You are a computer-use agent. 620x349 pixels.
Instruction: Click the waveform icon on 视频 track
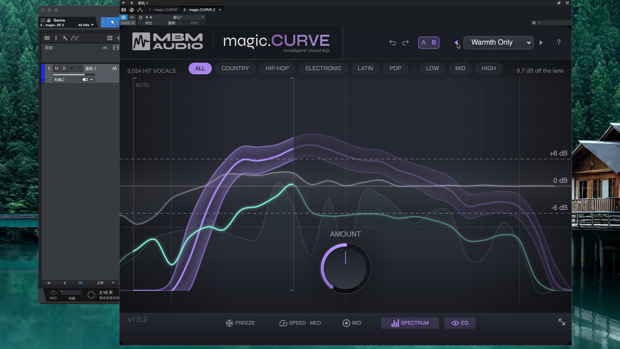[105, 48]
